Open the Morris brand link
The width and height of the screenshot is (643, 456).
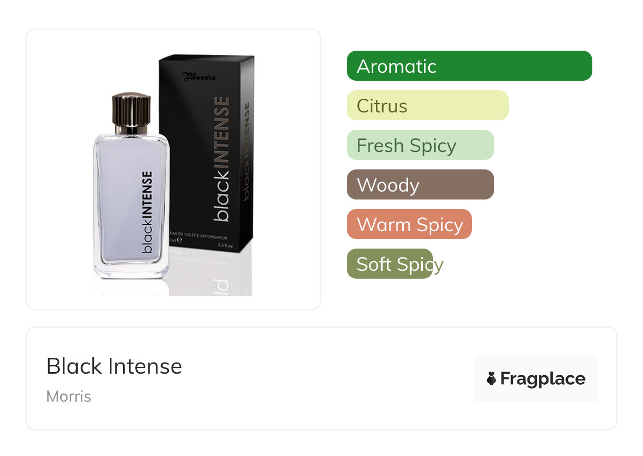(69, 396)
